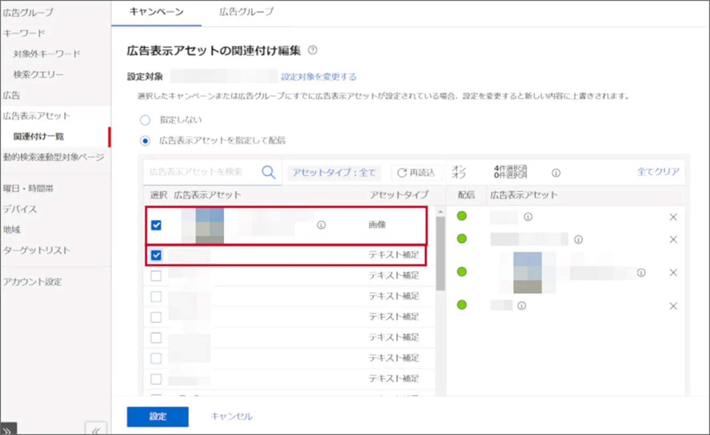Screen dimensions: 710x435
Task: Click the info icon on the 画像 asset row
Action: tap(321, 225)
